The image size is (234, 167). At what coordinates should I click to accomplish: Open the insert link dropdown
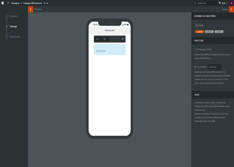tap(98, 39)
